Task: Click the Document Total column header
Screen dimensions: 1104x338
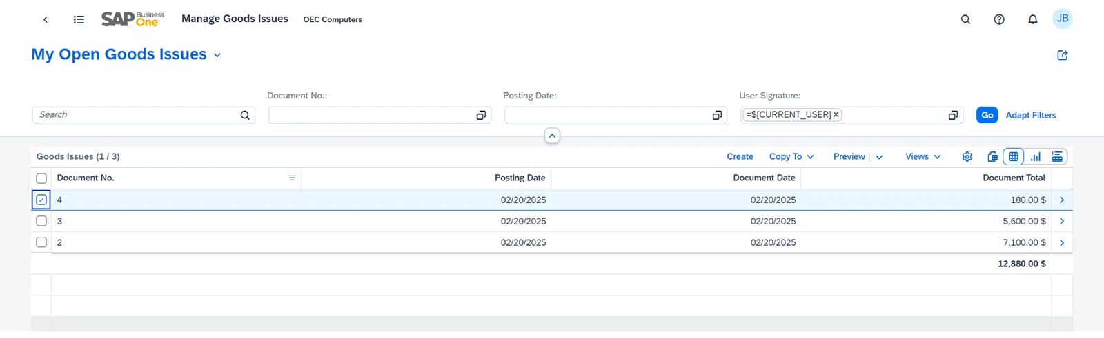Action: [1014, 178]
